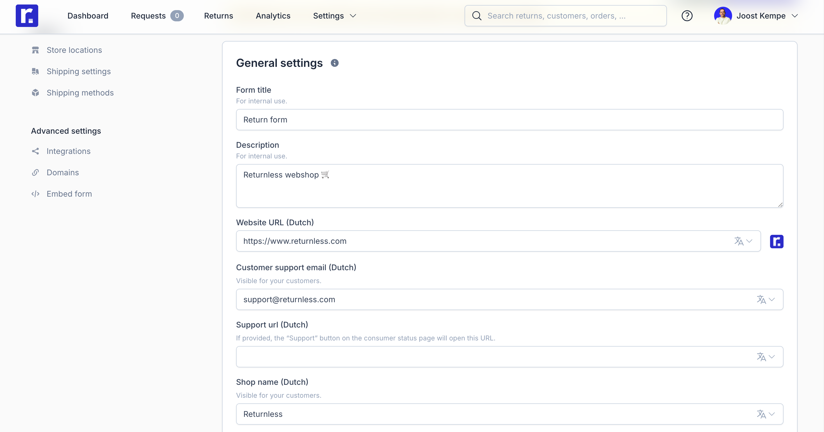The height and width of the screenshot is (432, 824).
Task: Open the Joost Kempe user menu chevron
Action: pos(795,16)
